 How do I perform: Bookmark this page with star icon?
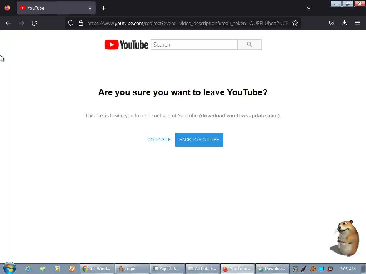(x=295, y=23)
